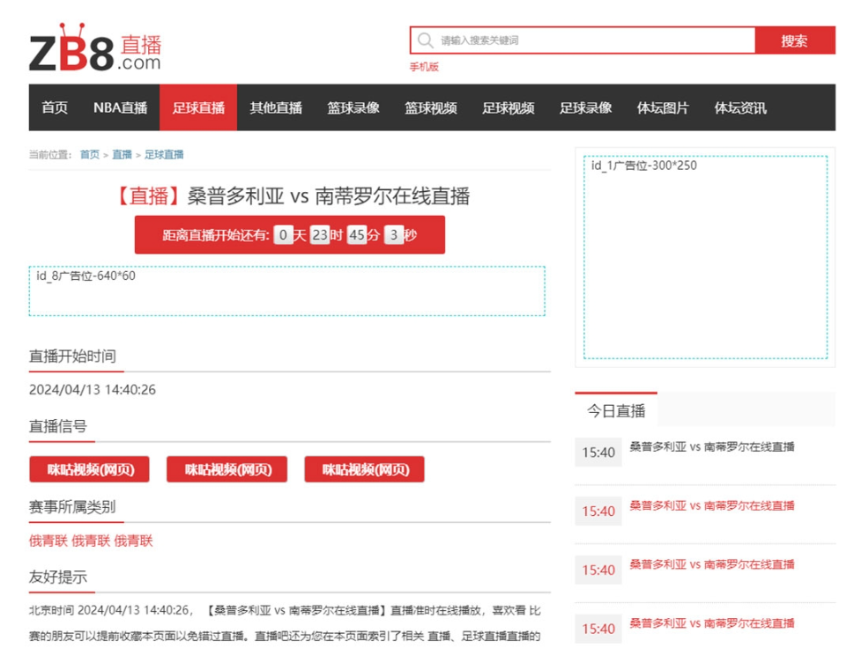
Task: Click the 足球直播 breadcrumb link
Action: pyautogui.click(x=164, y=154)
